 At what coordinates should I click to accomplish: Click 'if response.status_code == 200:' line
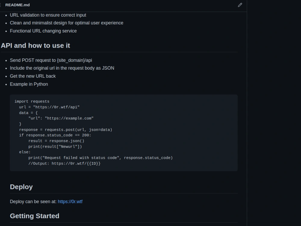coord(55,135)
